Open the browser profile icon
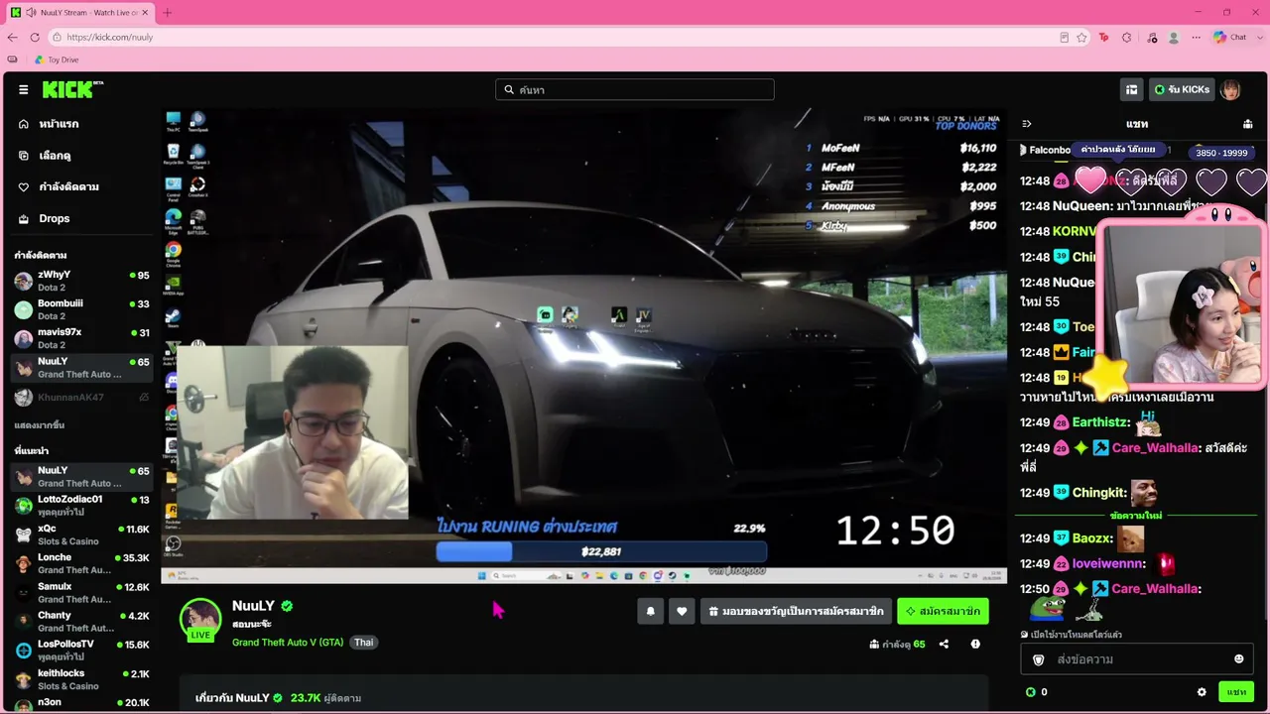 click(1174, 37)
